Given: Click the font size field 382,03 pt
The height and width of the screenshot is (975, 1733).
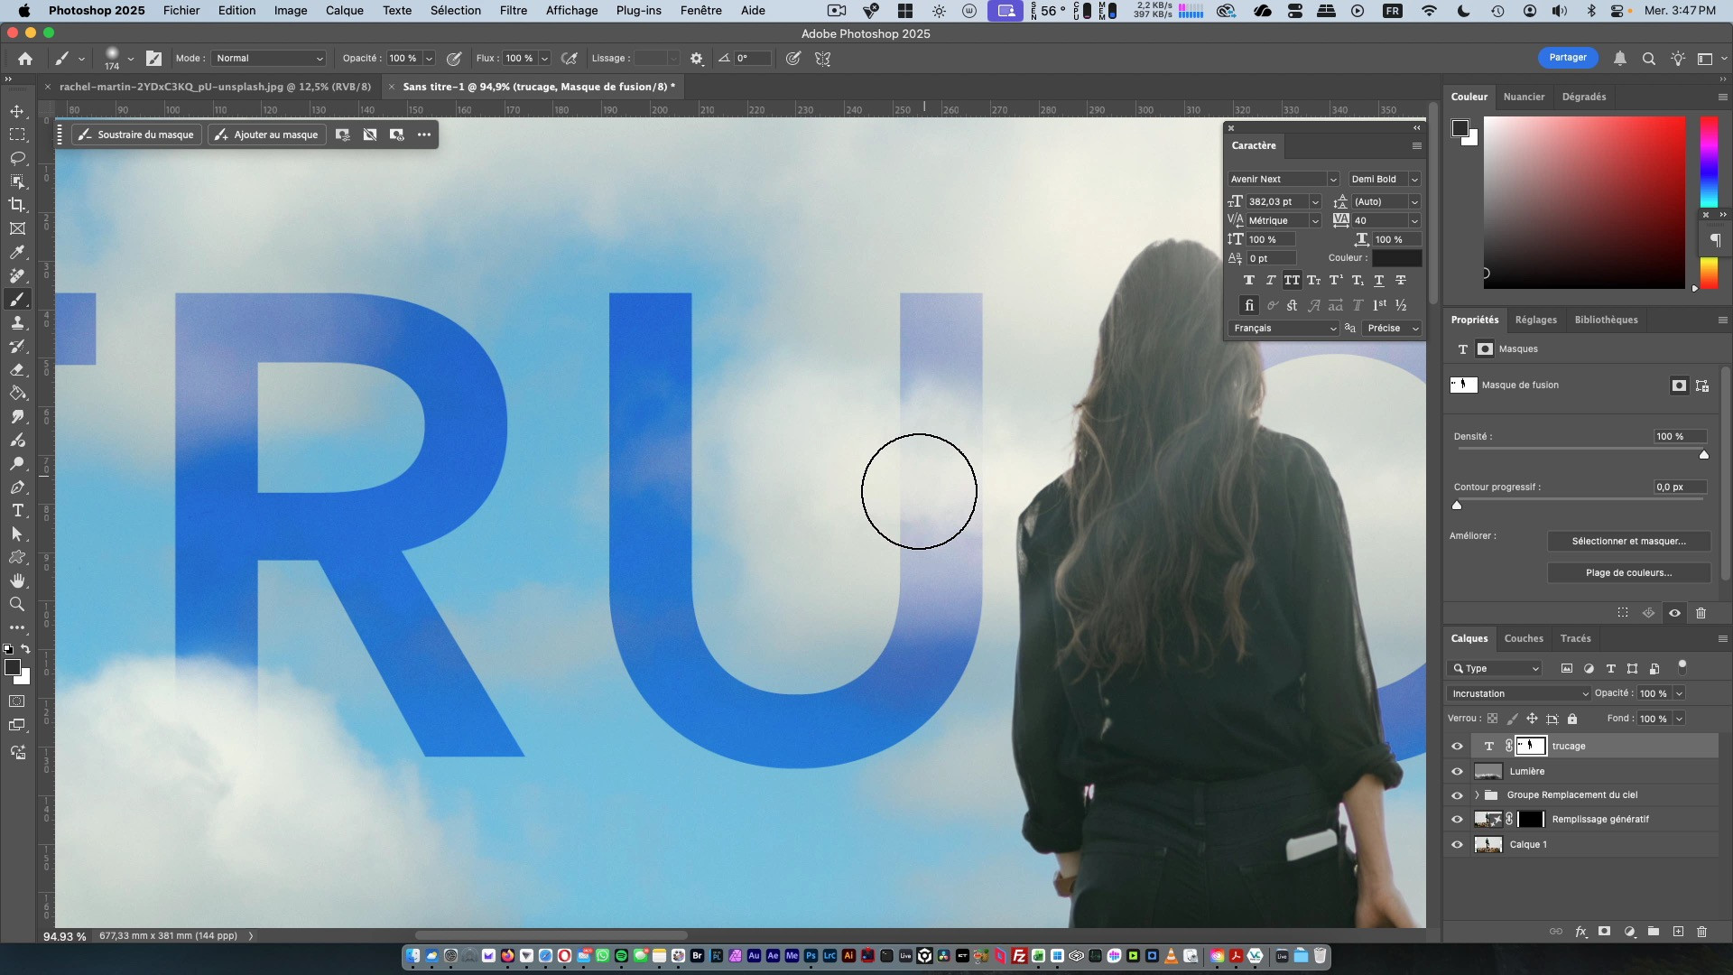Looking at the screenshot, I should coord(1271,201).
